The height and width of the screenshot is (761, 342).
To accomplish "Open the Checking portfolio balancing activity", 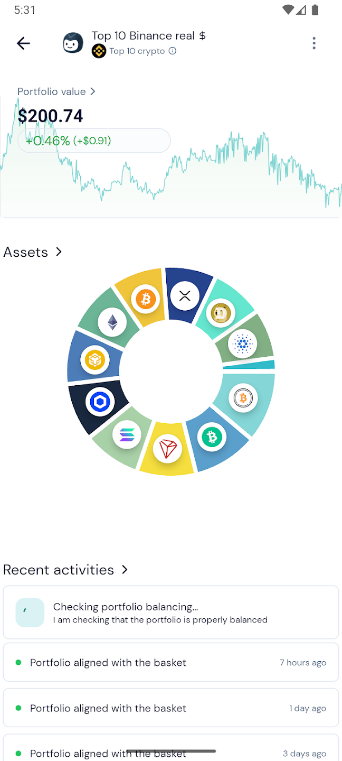I will [x=171, y=612].
